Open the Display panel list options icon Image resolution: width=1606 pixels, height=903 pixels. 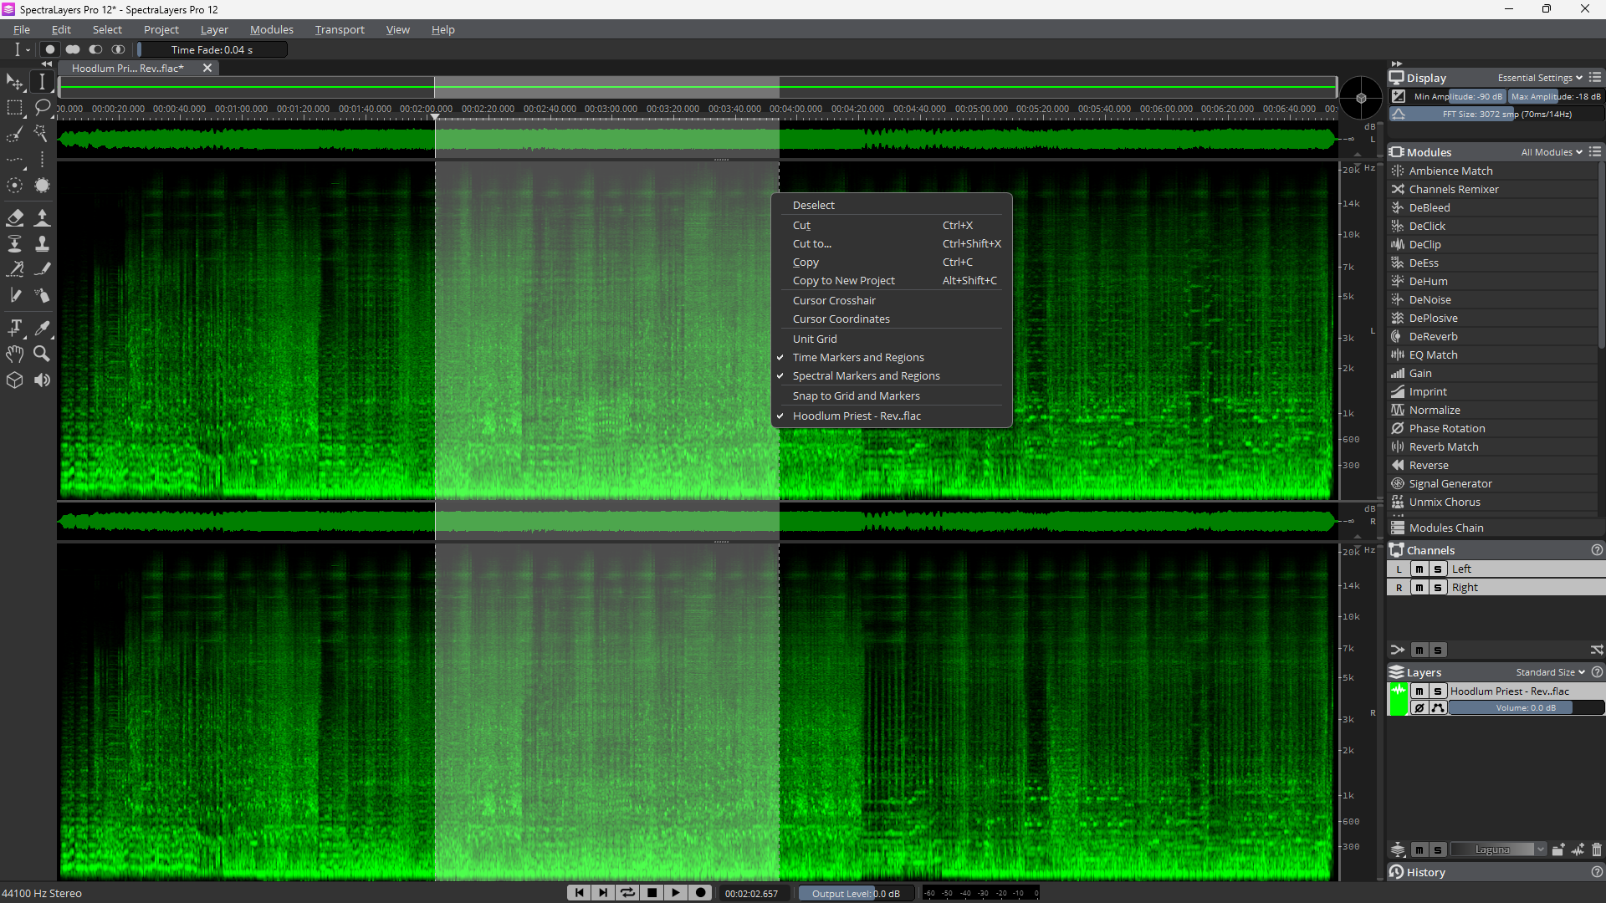1595,78
